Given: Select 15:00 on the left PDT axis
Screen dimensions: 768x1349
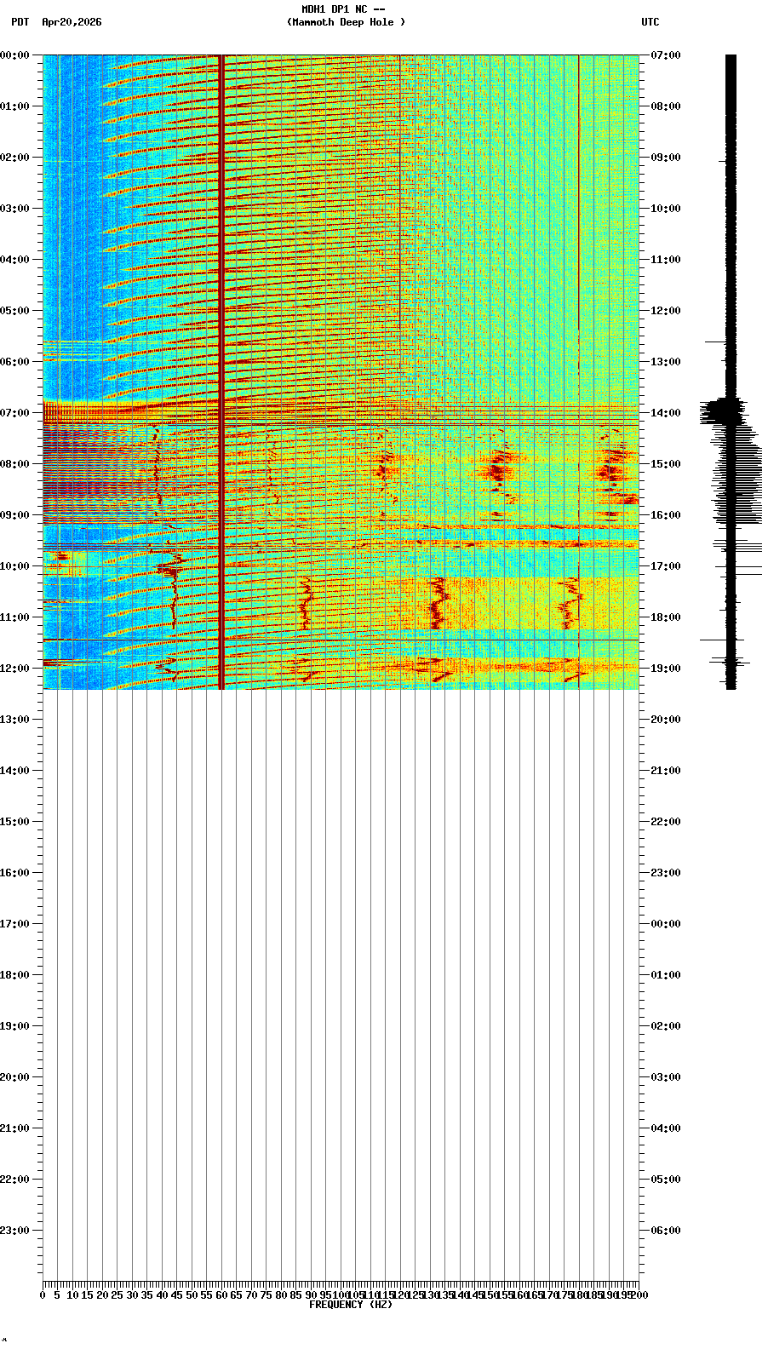Looking at the screenshot, I should (15, 822).
